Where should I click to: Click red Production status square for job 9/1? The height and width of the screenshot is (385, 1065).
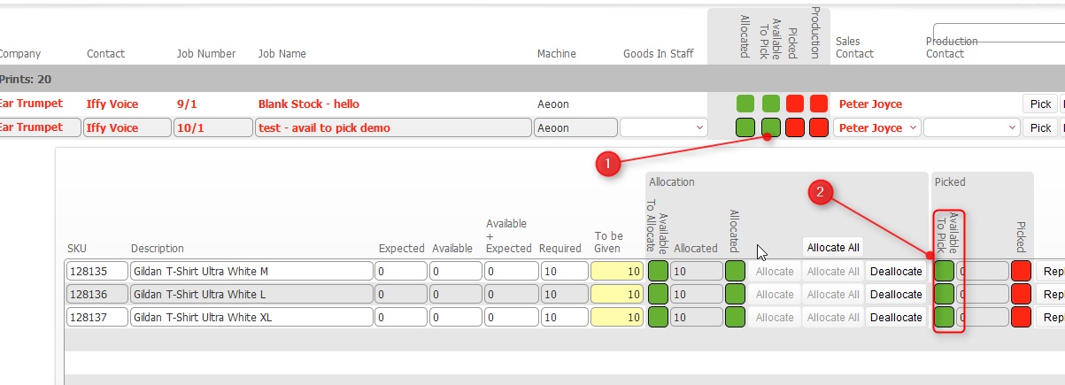[x=819, y=104]
